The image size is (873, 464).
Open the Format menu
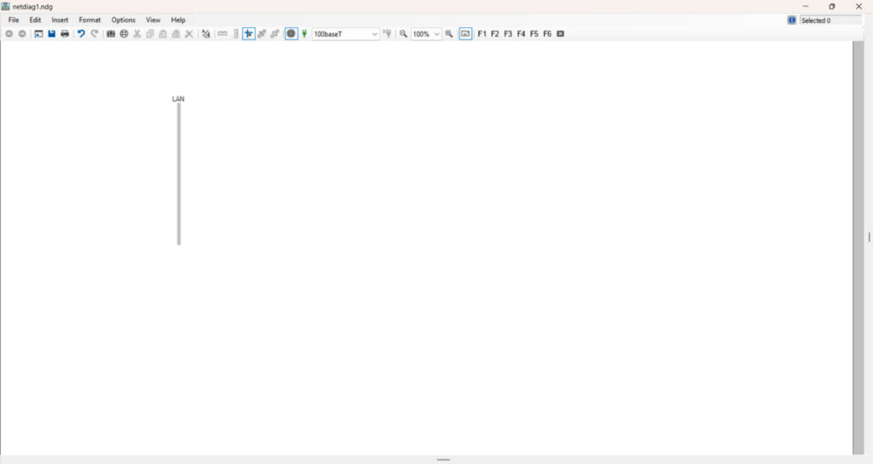[x=90, y=20]
